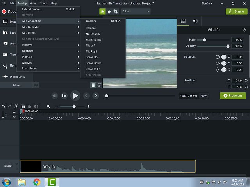Image resolution: width=250 pixels, height=187 pixels.
Task: Undo the last action in timeline toolbar
Action: 4,106
